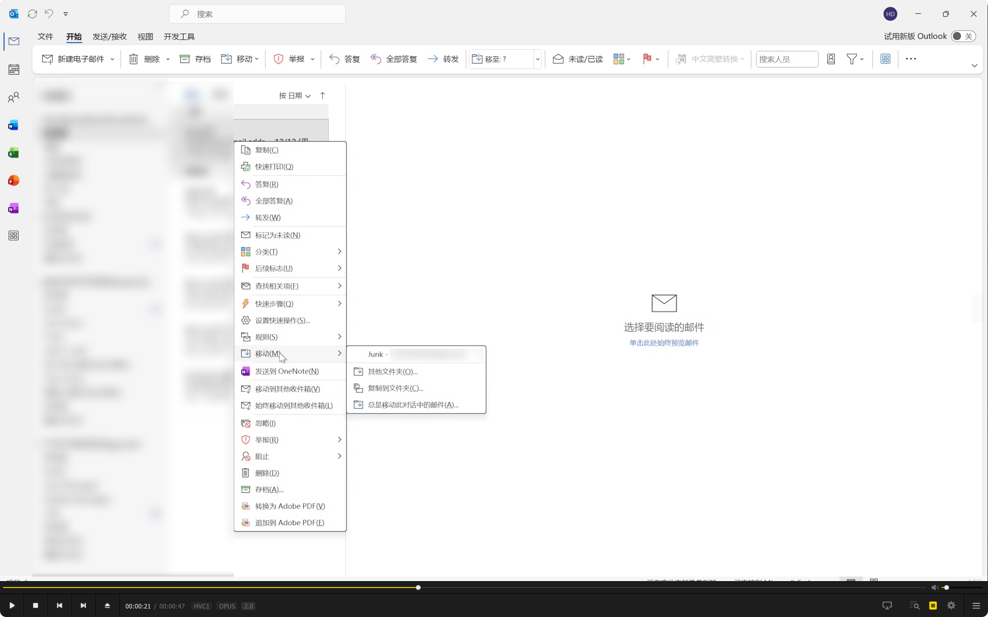The image size is (988, 617).
Task: Click the 全部答复 ribbon button
Action: [x=394, y=59]
